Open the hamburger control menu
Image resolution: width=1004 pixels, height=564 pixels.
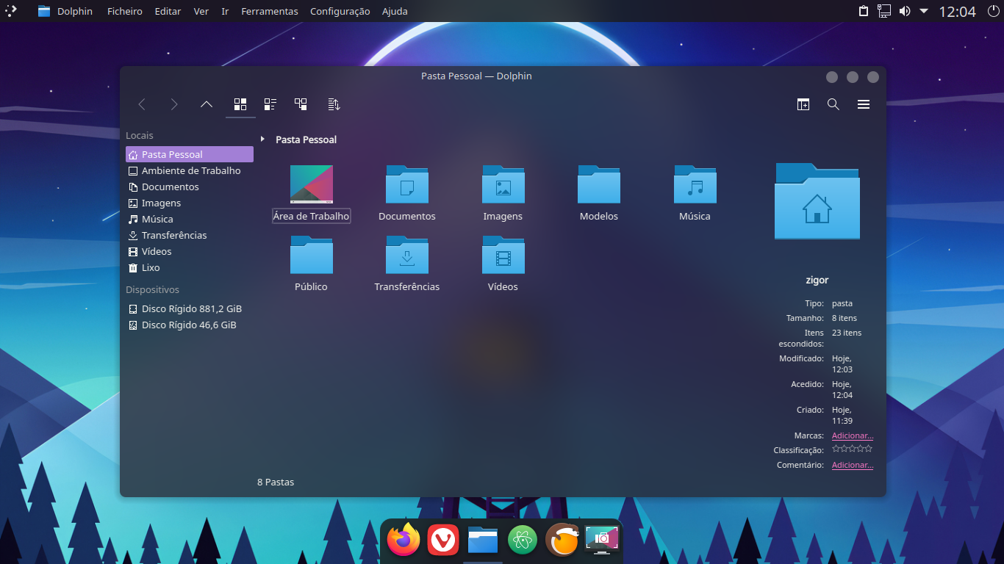(864, 104)
